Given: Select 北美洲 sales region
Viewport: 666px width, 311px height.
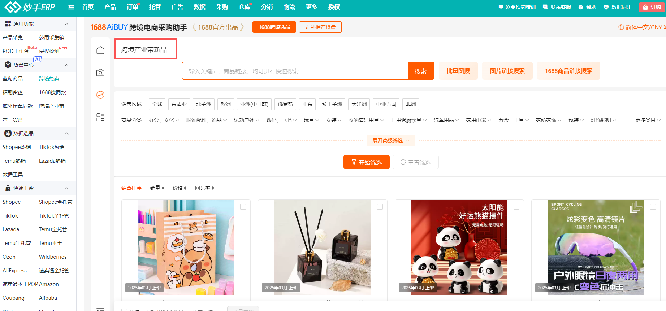Looking at the screenshot, I should (204, 104).
